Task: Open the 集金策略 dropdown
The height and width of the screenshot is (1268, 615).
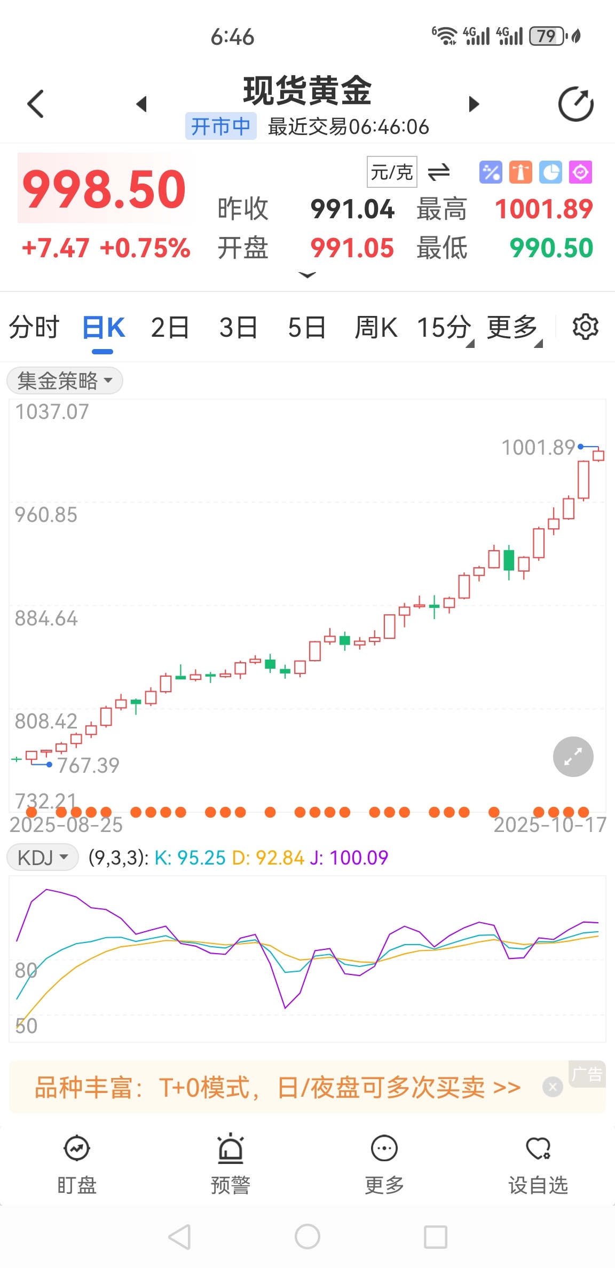Action: point(65,381)
